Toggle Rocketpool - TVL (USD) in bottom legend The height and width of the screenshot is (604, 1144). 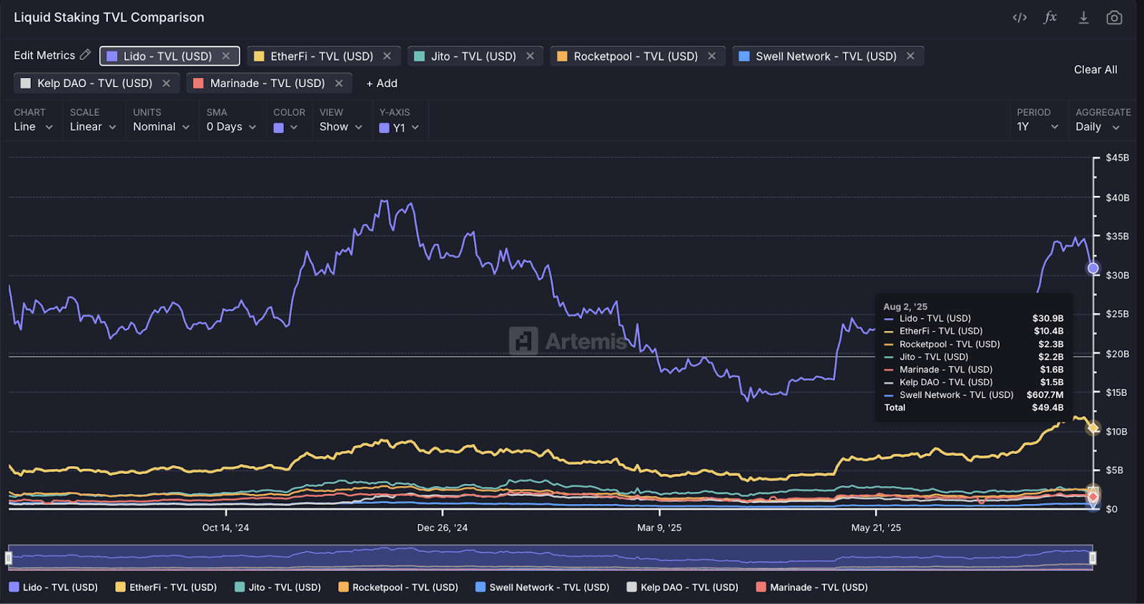(x=398, y=587)
